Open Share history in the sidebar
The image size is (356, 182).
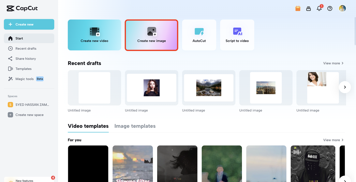(x=29, y=58)
